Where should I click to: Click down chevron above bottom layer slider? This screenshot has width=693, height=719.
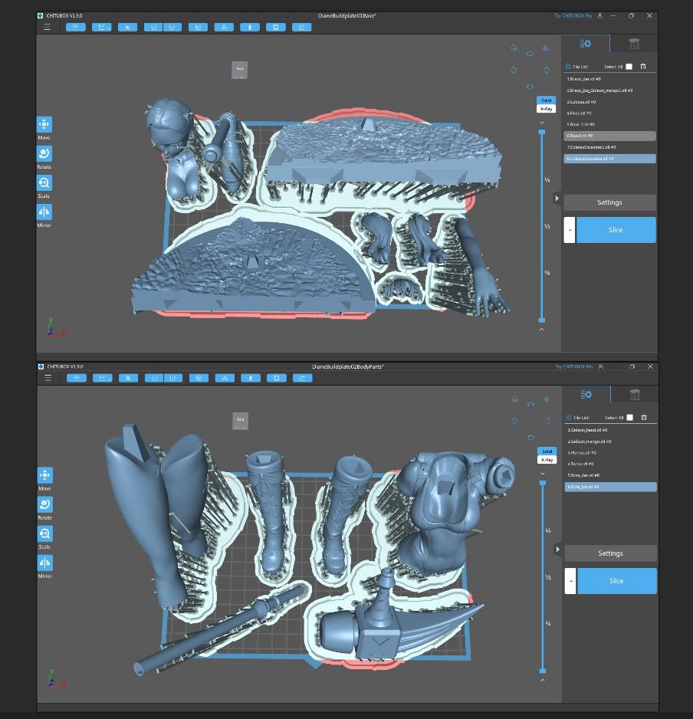(x=543, y=473)
